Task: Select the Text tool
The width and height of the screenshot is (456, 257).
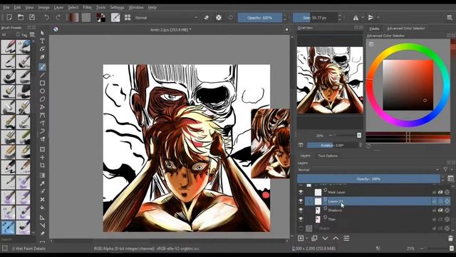Action: coord(43,41)
